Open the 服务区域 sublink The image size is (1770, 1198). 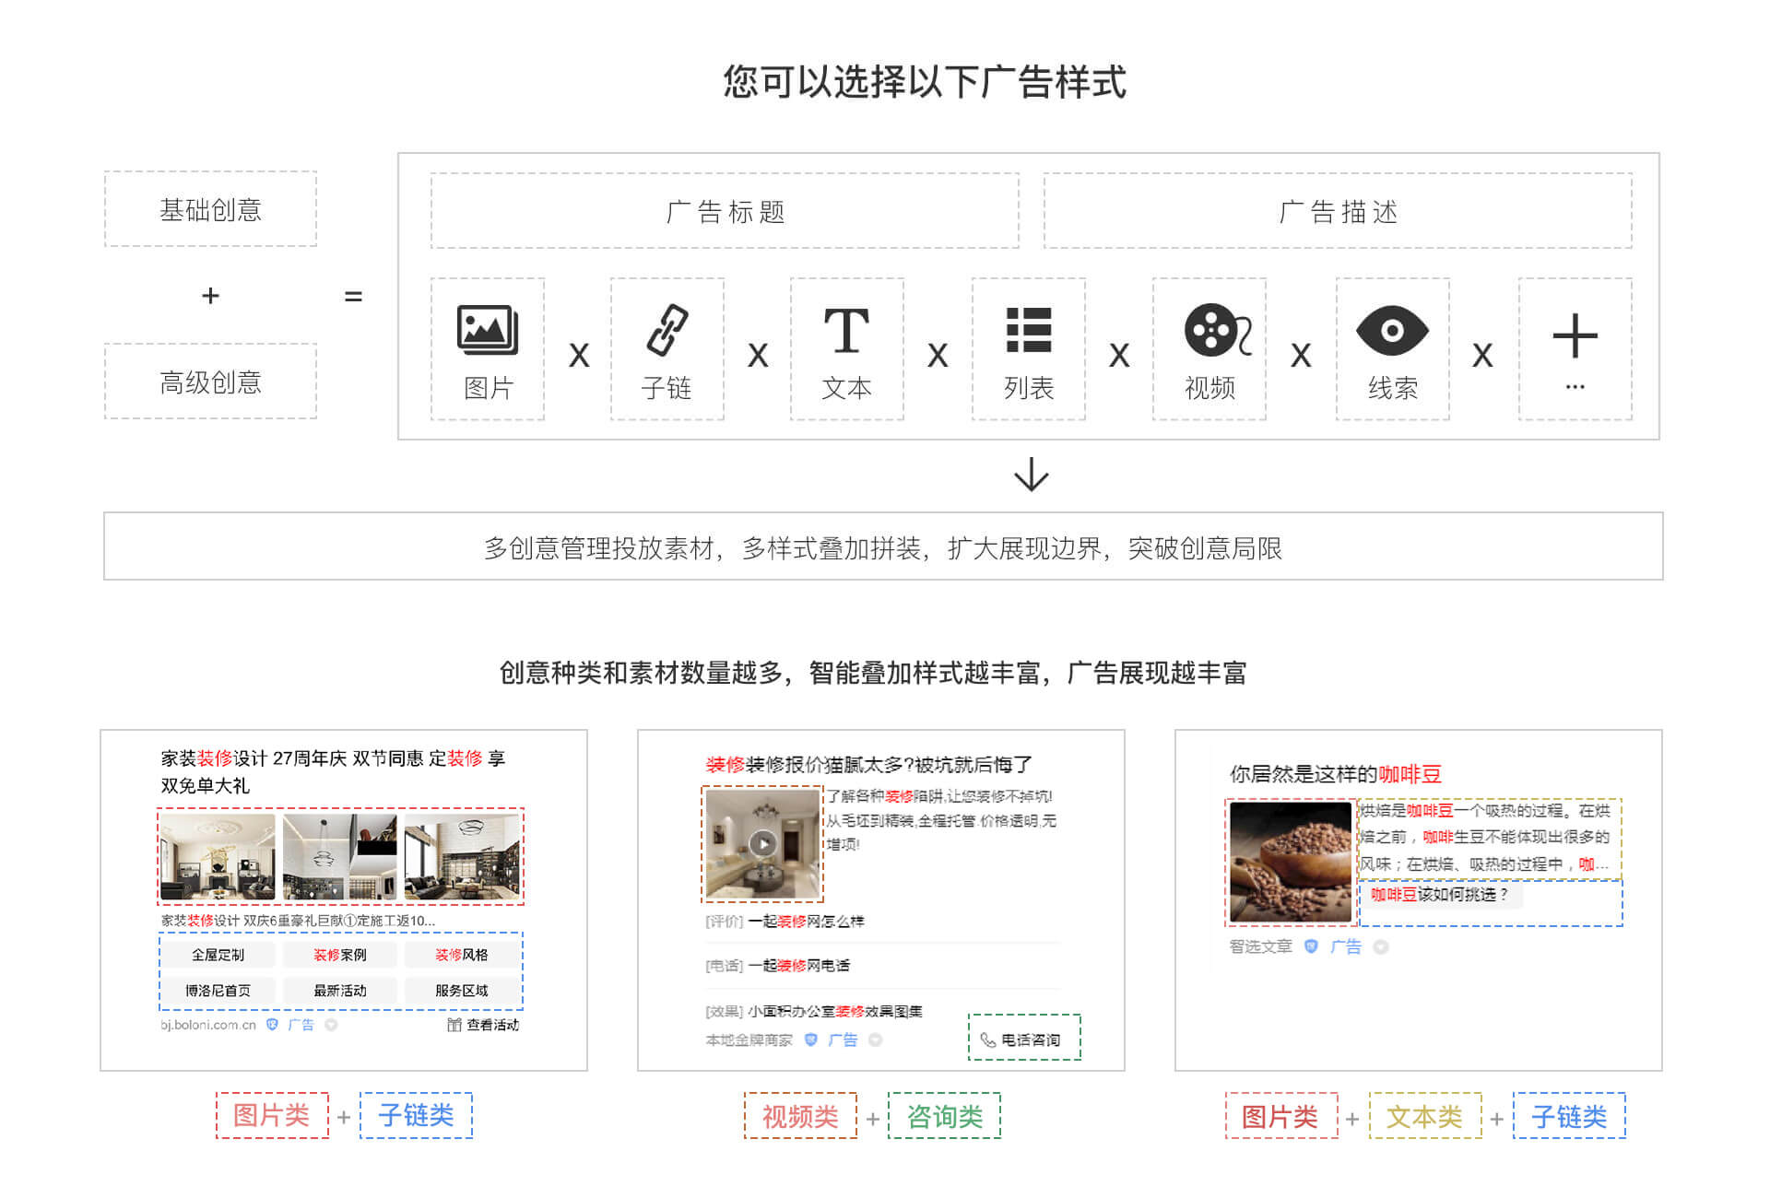pyautogui.click(x=461, y=991)
